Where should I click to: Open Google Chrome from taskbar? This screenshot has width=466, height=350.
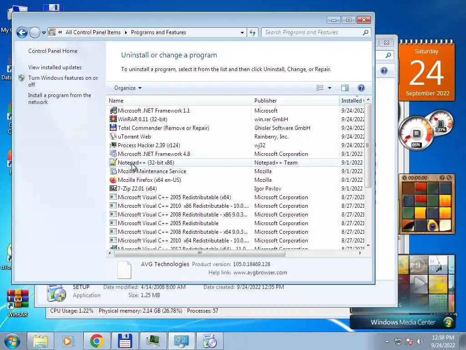point(96,341)
